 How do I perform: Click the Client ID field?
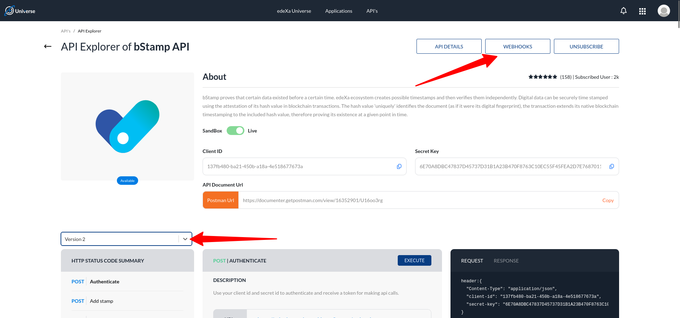(305, 166)
